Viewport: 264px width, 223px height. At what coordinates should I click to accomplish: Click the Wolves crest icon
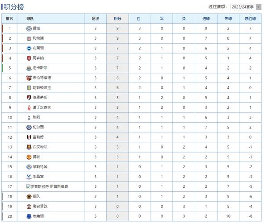click(29, 197)
